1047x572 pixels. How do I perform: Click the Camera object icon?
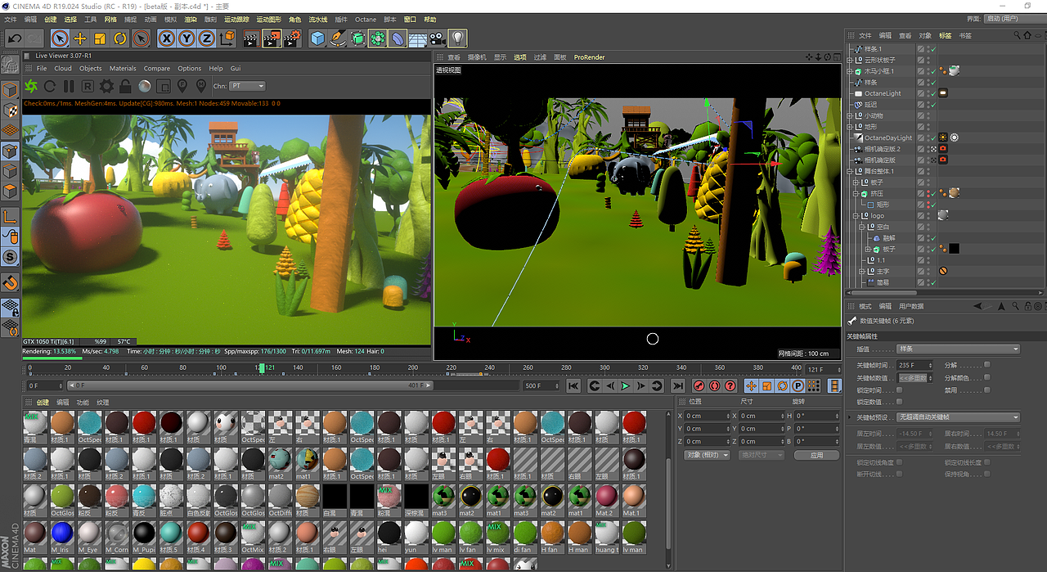tap(438, 38)
